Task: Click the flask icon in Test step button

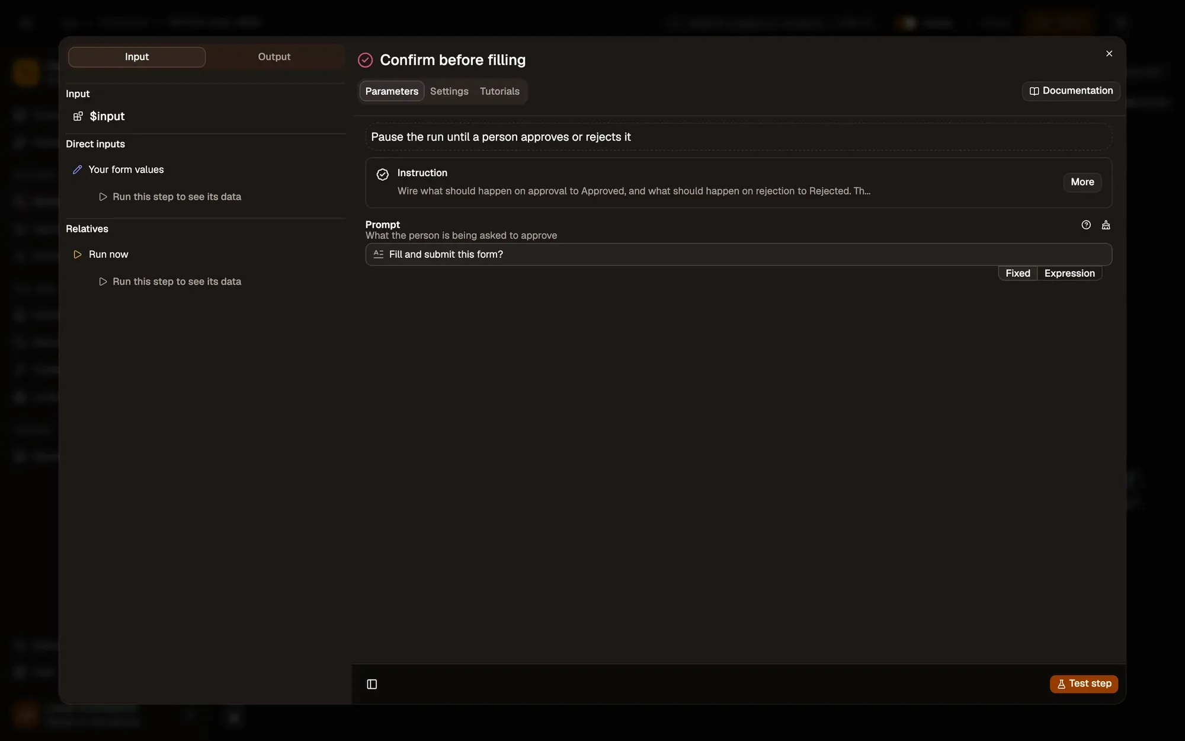Action: click(x=1061, y=684)
